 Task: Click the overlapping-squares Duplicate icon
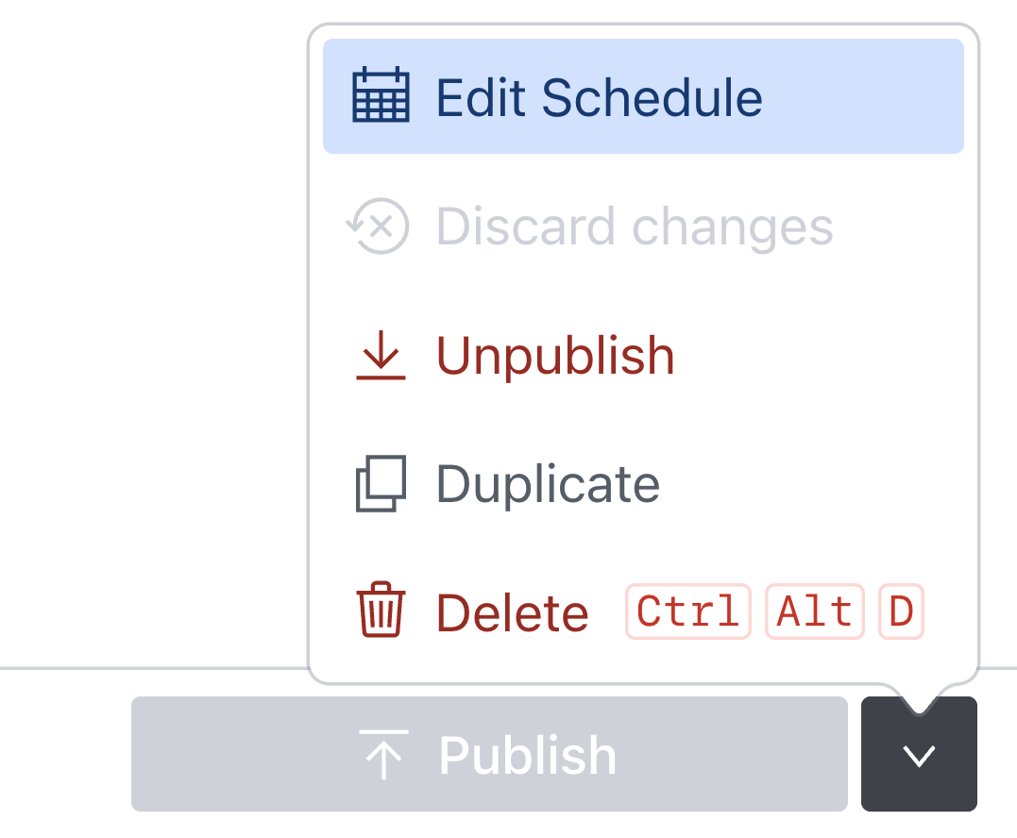pyautogui.click(x=381, y=482)
